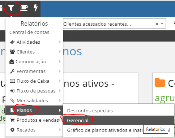
Task: Click the coffee cup icon in toolbar
Action: (24, 8)
